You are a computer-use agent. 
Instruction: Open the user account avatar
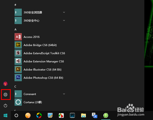[x=5, y=84]
